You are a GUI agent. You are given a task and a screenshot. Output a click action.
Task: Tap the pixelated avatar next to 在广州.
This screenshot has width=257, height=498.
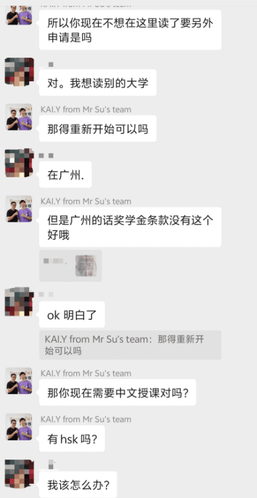(19, 163)
